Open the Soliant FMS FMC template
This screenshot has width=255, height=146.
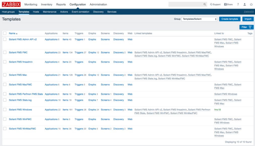pyautogui.click(x=18, y=52)
